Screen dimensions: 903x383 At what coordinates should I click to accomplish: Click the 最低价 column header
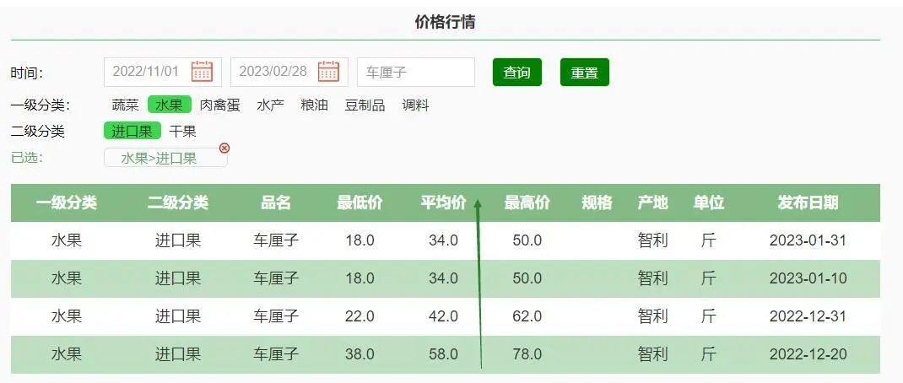[x=360, y=202]
